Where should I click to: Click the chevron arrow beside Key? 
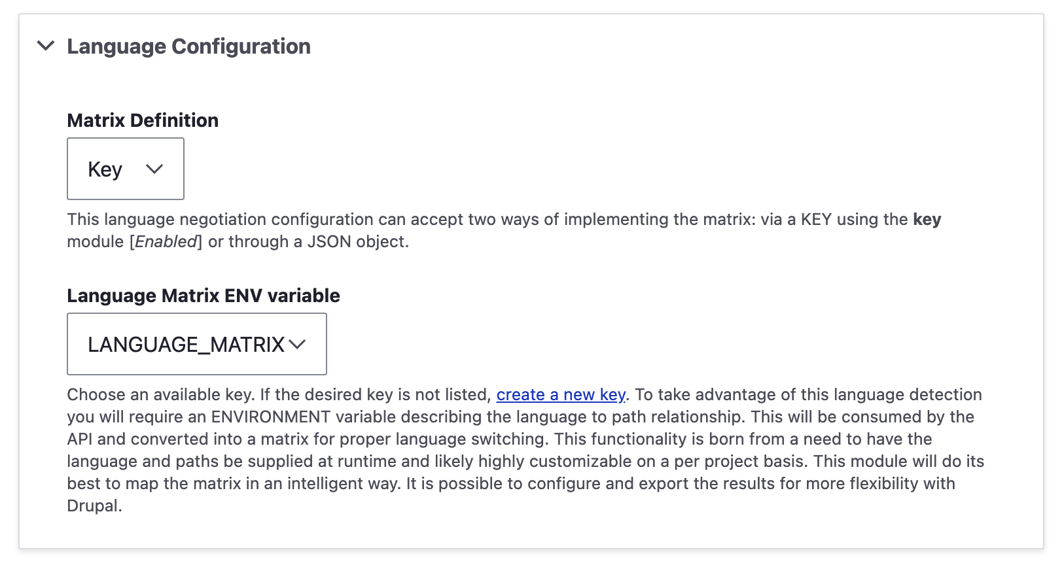pyautogui.click(x=154, y=169)
